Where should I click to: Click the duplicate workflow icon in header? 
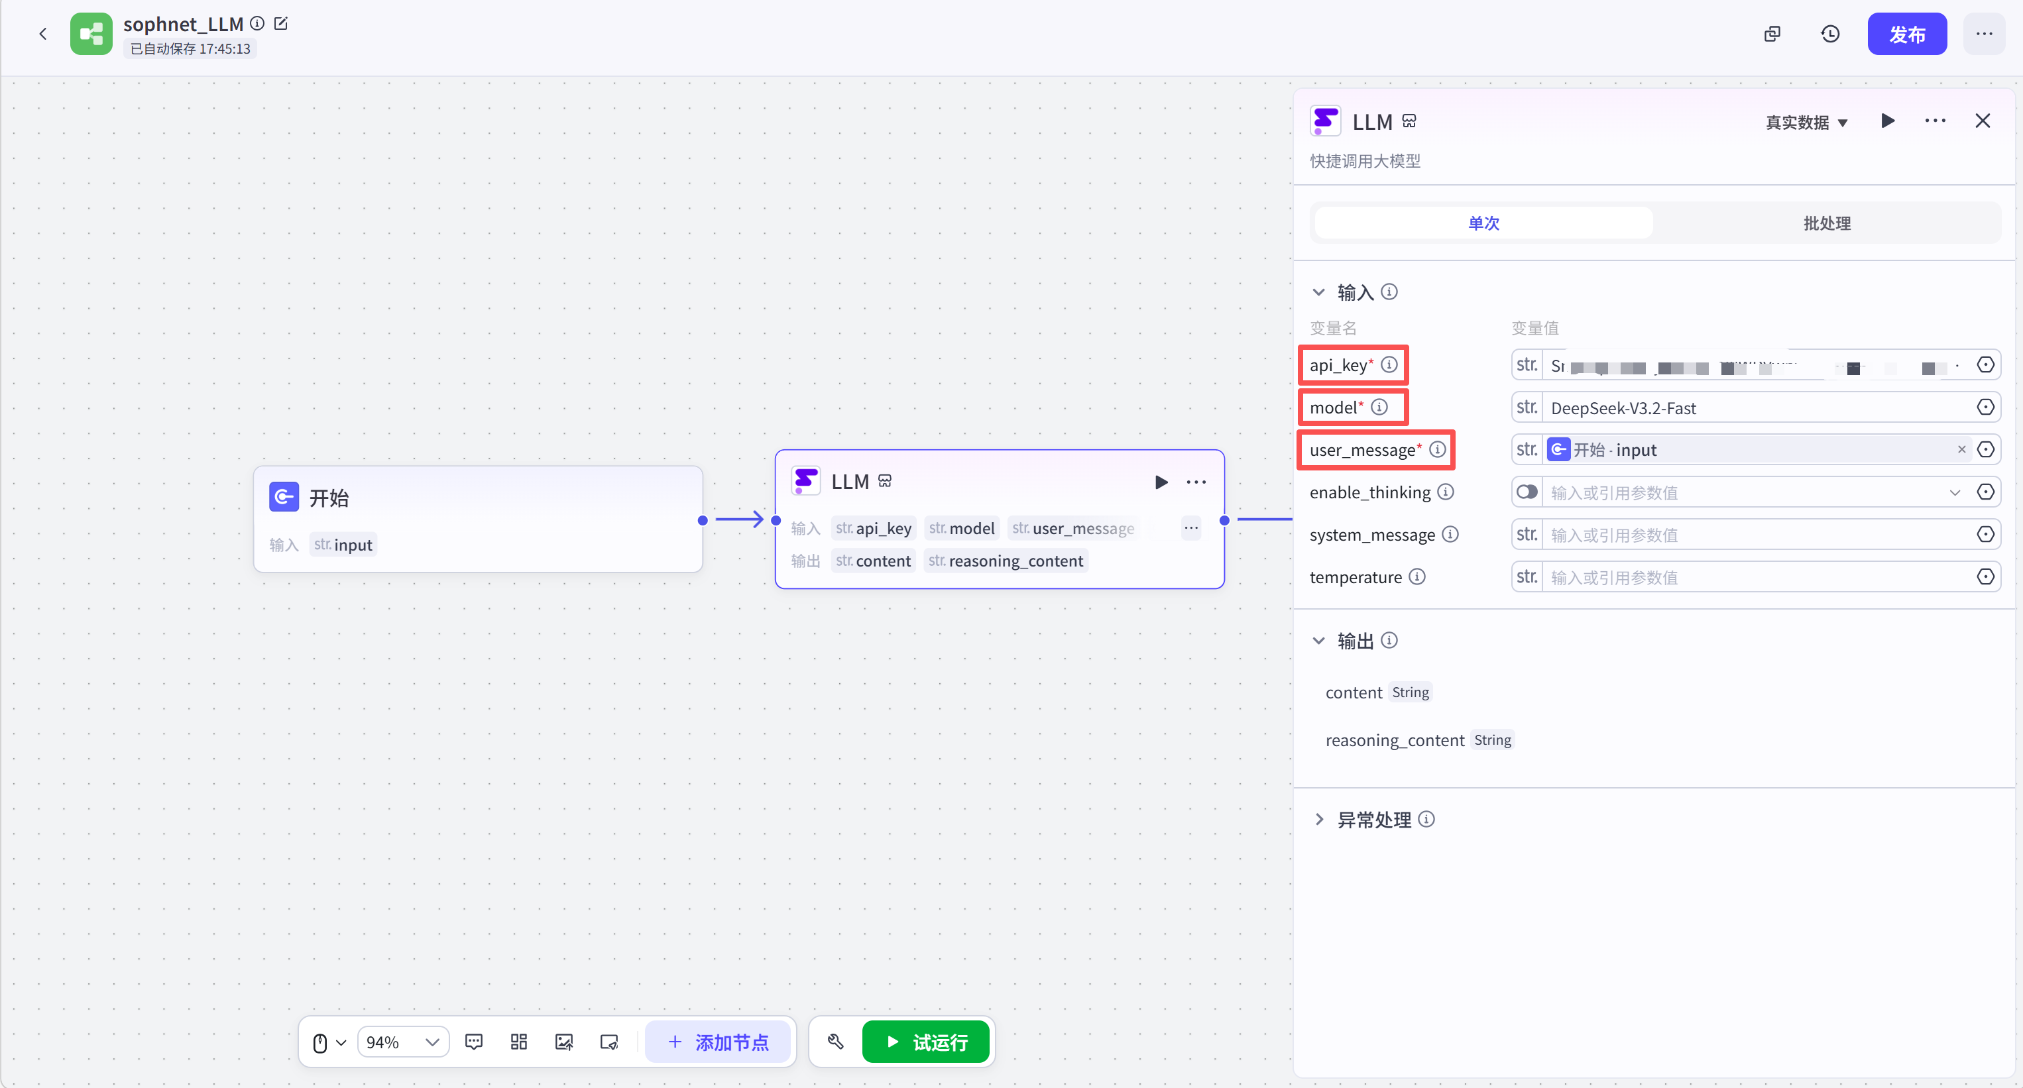pyautogui.click(x=1772, y=34)
